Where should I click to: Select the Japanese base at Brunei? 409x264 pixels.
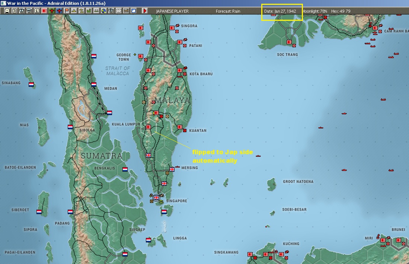399,240
